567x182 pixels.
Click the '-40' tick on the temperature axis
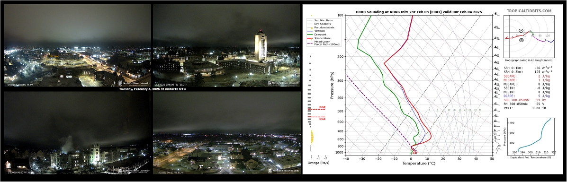click(x=346, y=158)
